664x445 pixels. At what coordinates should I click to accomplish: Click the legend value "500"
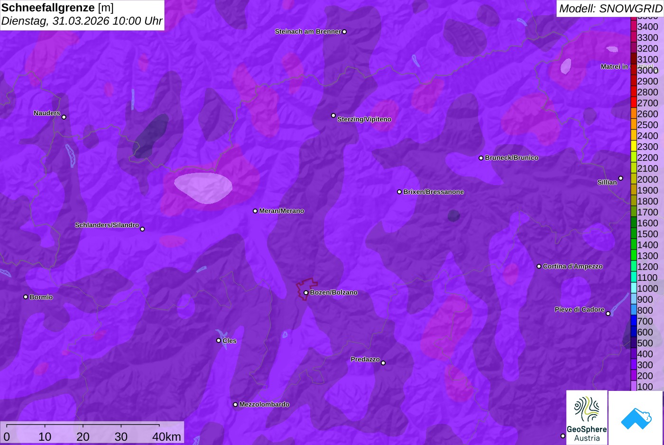coord(645,343)
